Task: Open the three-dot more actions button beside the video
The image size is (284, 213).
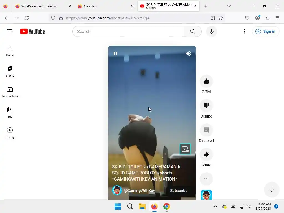Action: [x=206, y=179]
